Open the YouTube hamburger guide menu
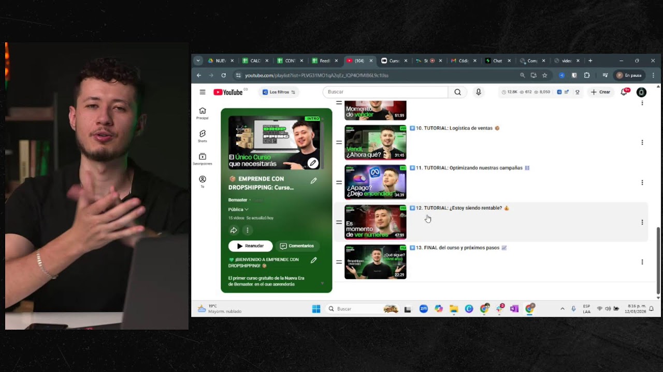This screenshot has height=372, width=663. point(203,92)
